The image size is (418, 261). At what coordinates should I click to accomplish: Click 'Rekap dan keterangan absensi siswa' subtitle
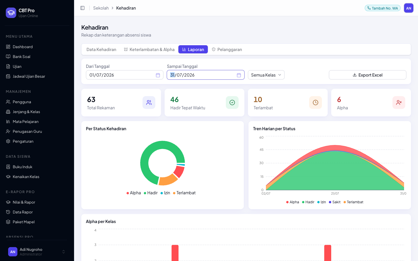pos(116,35)
